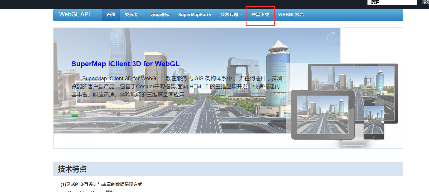Expand the 技术专题 dropdown menu

[x=231, y=15]
